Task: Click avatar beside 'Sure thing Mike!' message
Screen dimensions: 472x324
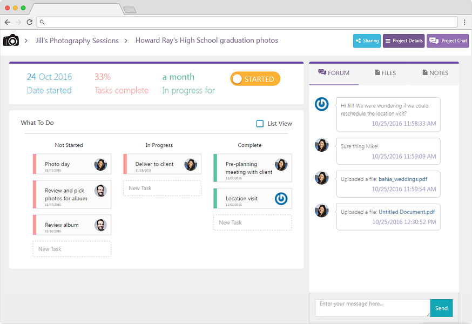Action: click(322, 145)
